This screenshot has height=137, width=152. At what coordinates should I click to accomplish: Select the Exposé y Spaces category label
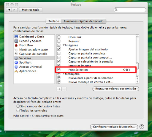pyautogui.click(x=30, y=41)
